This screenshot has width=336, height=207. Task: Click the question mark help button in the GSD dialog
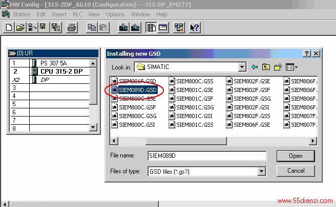click(x=307, y=54)
